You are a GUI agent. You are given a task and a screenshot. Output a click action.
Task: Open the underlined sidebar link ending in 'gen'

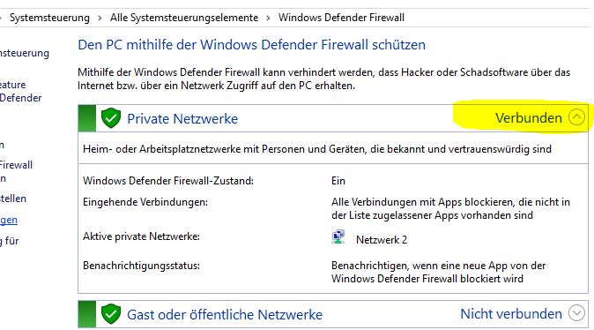(x=8, y=220)
